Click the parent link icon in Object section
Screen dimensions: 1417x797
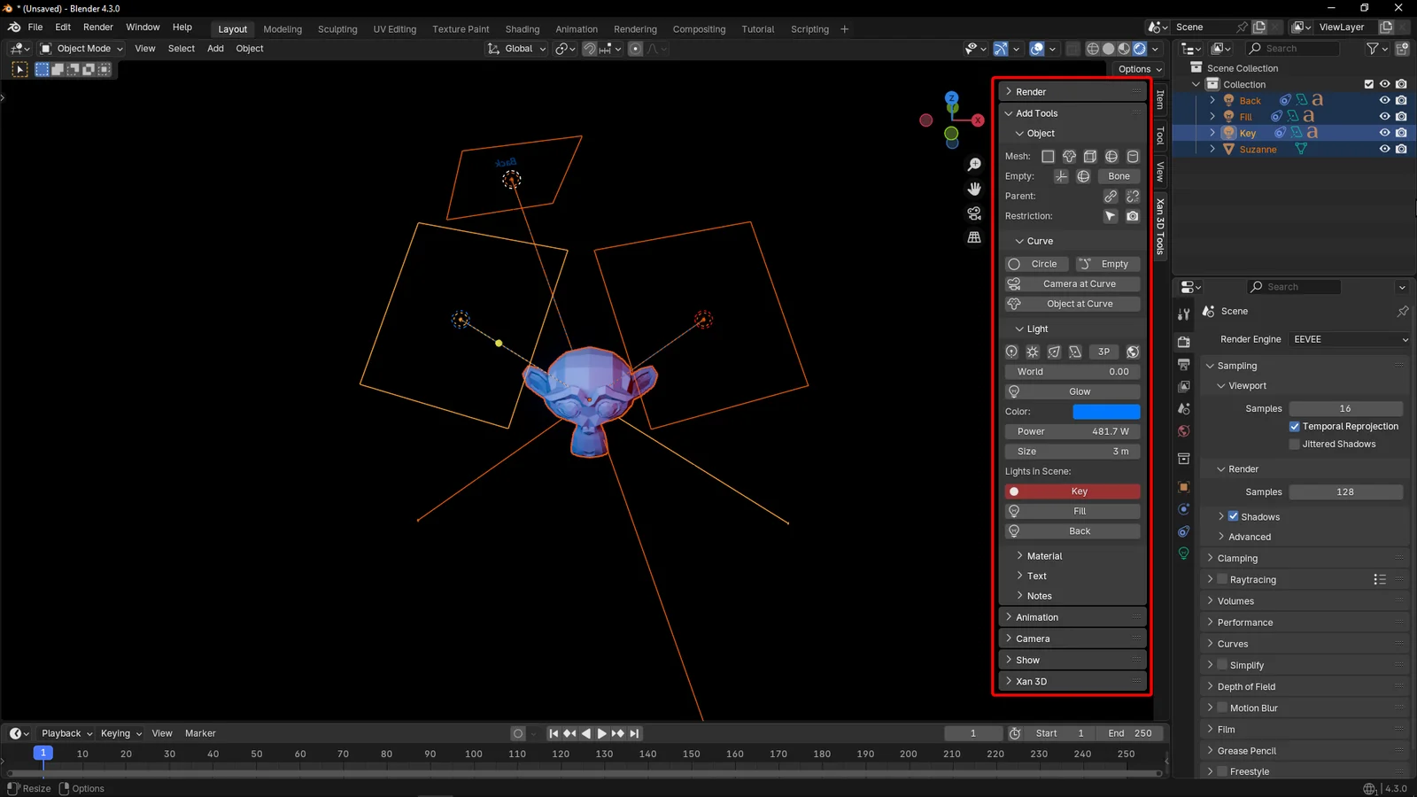click(x=1111, y=196)
